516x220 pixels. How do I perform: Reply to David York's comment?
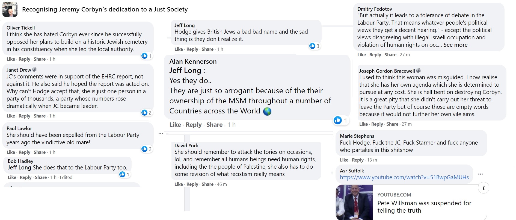click(x=192, y=184)
